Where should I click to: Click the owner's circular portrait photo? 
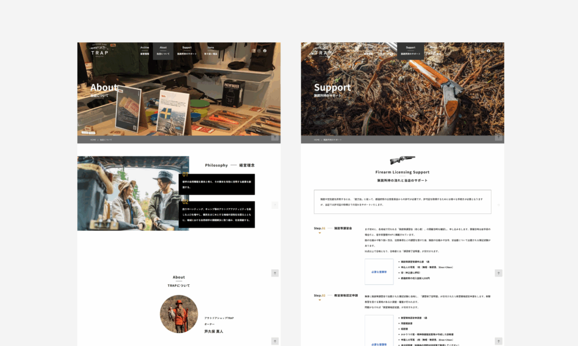coord(179,314)
